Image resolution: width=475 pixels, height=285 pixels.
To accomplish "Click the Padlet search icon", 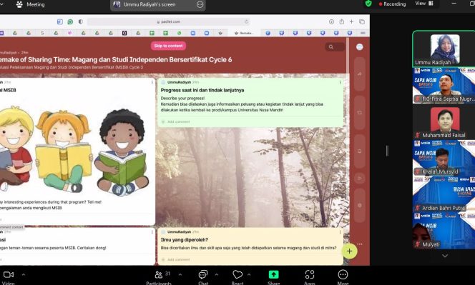I will (331, 47).
